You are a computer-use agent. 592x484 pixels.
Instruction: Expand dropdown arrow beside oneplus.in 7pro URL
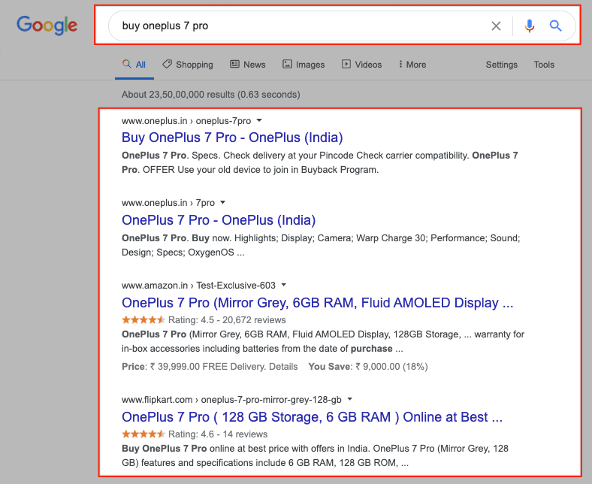tap(223, 203)
